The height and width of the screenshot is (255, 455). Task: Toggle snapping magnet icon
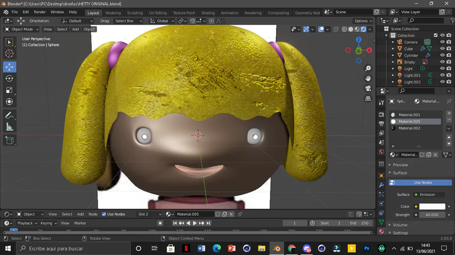click(x=193, y=21)
